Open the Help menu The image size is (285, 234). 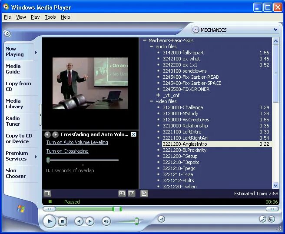pos(66,17)
